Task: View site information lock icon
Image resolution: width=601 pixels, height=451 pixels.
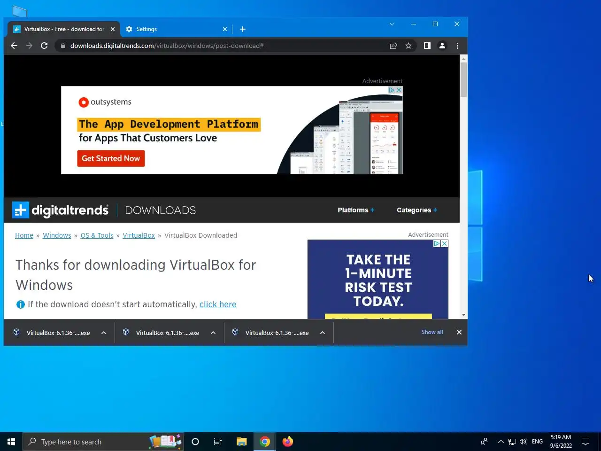Action: [x=63, y=46]
